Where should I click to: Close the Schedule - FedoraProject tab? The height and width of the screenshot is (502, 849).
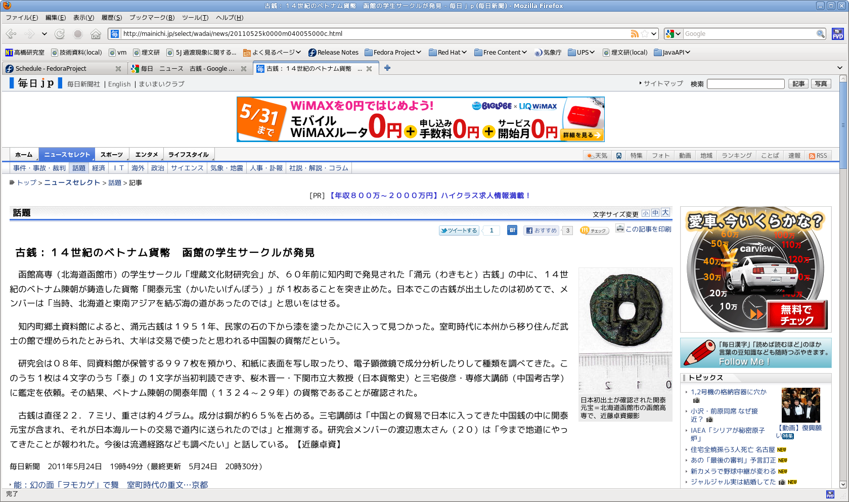[118, 69]
